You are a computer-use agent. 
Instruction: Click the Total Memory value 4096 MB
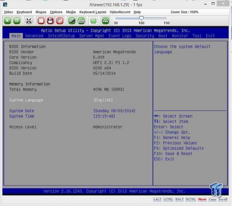click(109, 89)
